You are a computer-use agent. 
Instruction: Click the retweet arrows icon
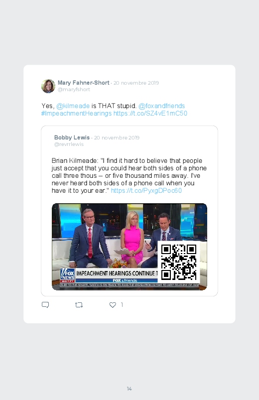pyautogui.click(x=79, y=305)
